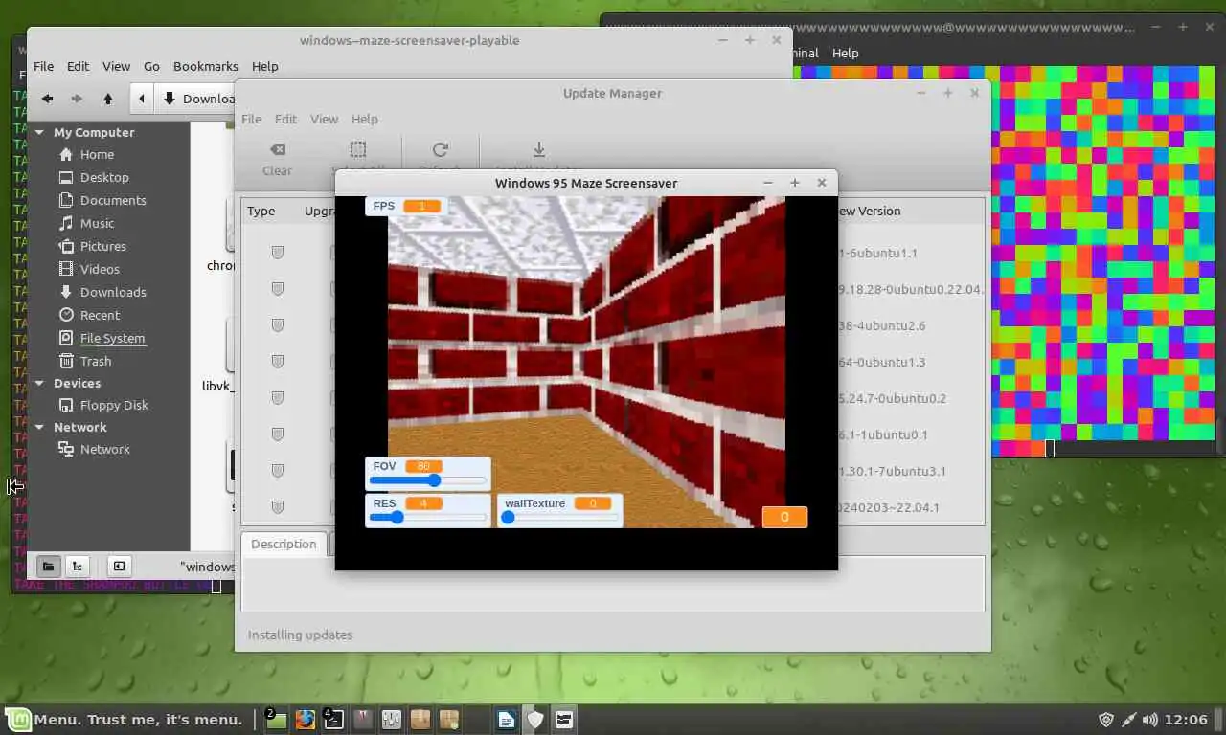Screen dimensions: 1226x735
Task: Click the clock showing 12:06
Action: tap(1188, 719)
